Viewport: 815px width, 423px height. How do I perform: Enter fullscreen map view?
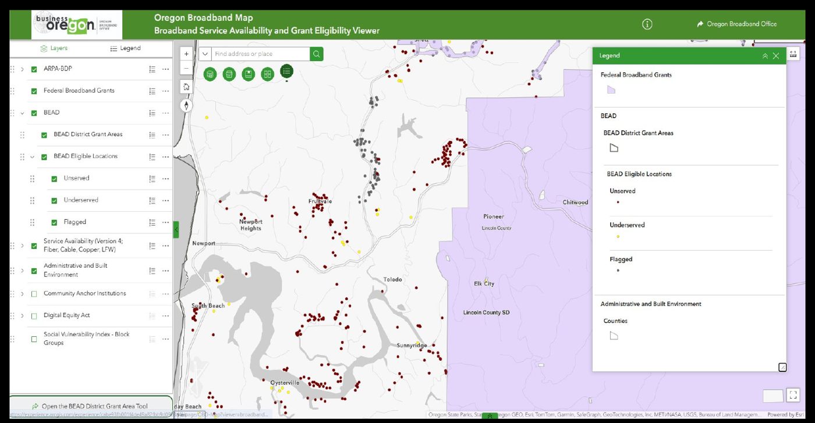pos(793,395)
